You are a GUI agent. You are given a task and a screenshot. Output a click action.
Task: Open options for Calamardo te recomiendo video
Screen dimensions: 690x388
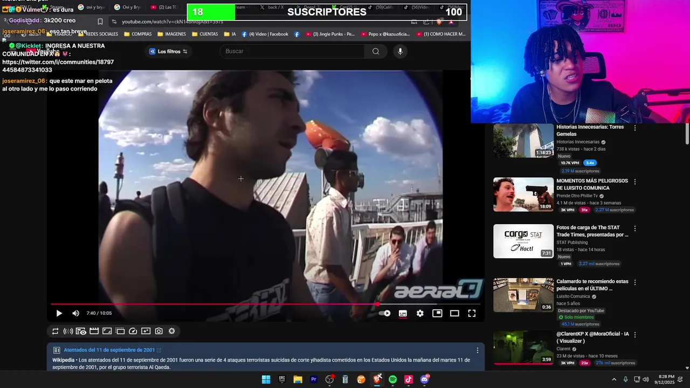click(635, 282)
